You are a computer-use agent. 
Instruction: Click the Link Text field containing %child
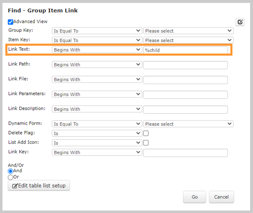185,50
